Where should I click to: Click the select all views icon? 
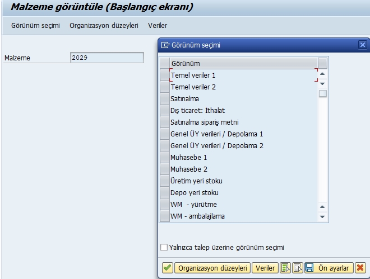(x=286, y=268)
